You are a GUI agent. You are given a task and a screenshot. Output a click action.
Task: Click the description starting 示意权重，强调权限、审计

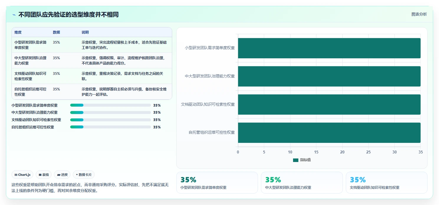pos(123,61)
